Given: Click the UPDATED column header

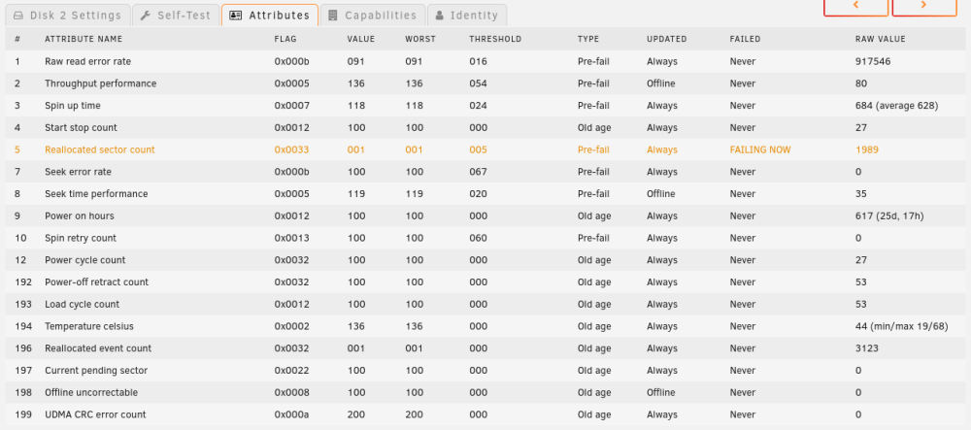Looking at the screenshot, I should [667, 39].
